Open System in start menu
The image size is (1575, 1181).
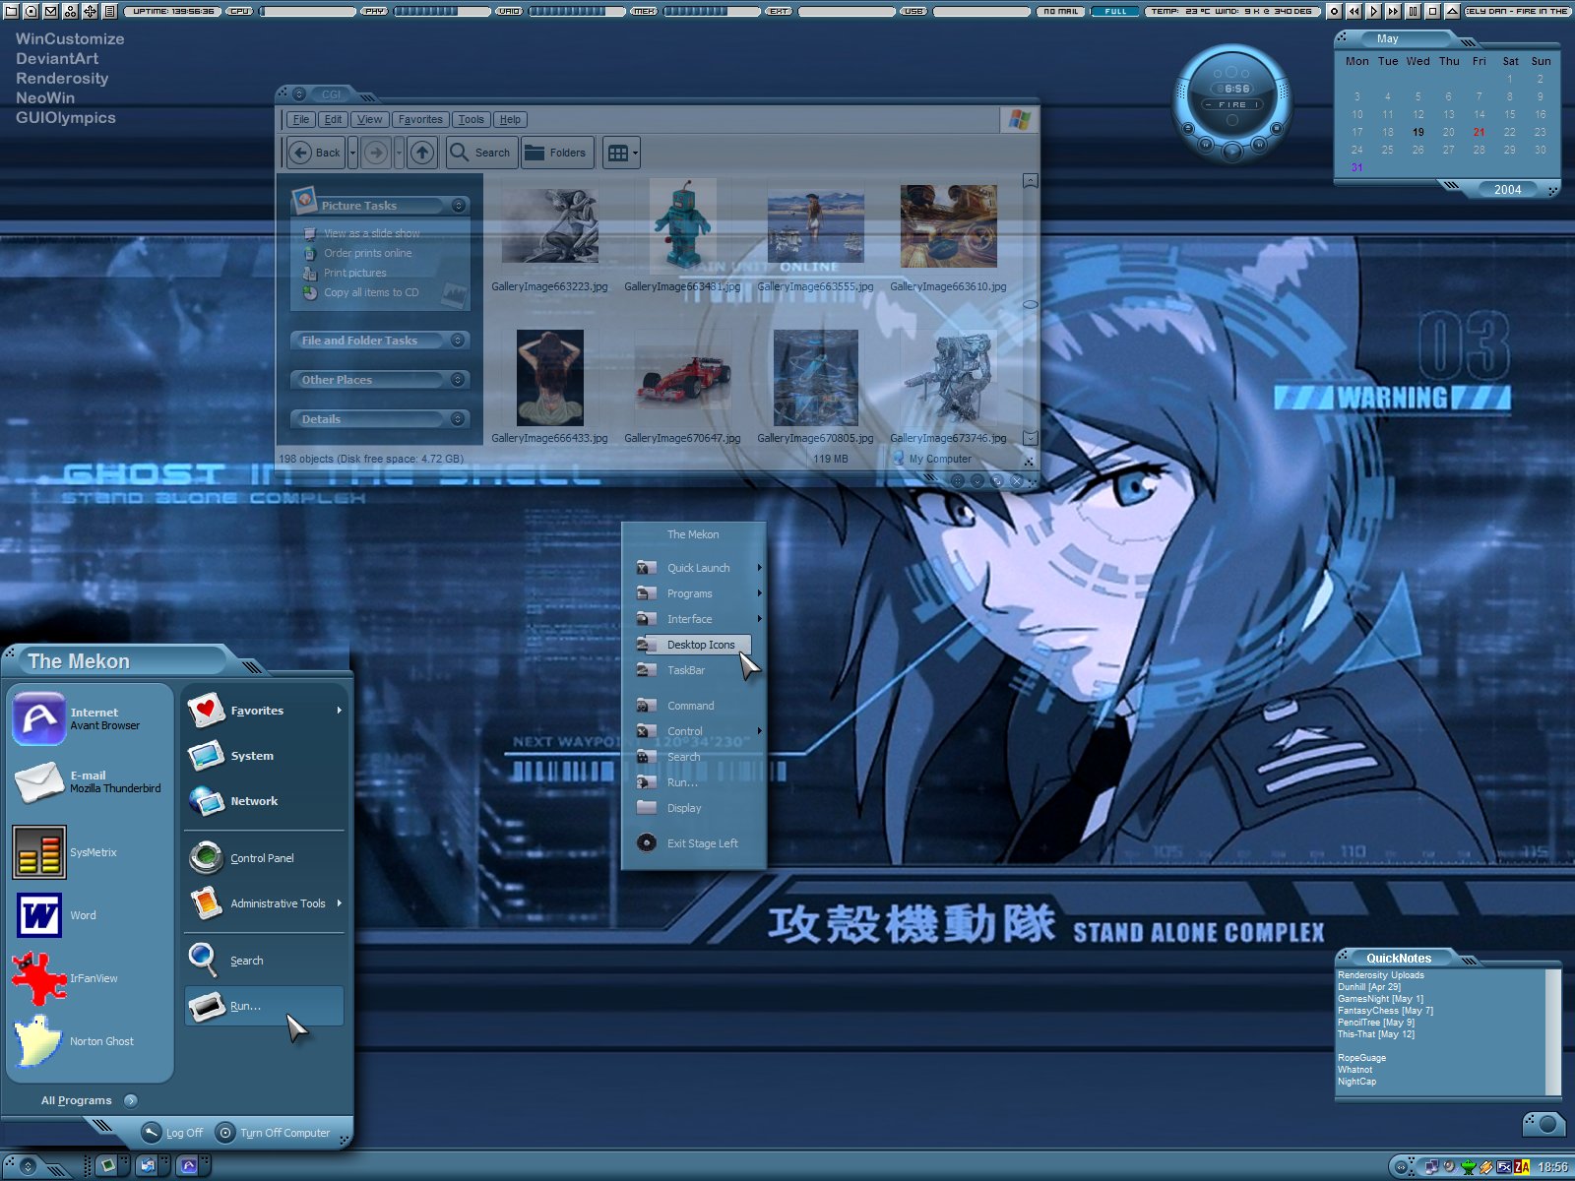pyautogui.click(x=264, y=756)
